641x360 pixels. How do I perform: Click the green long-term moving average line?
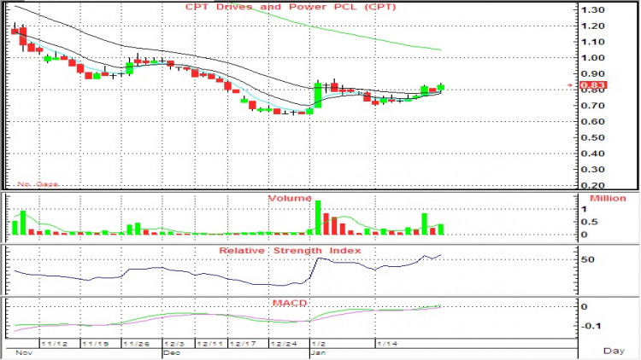335,30
